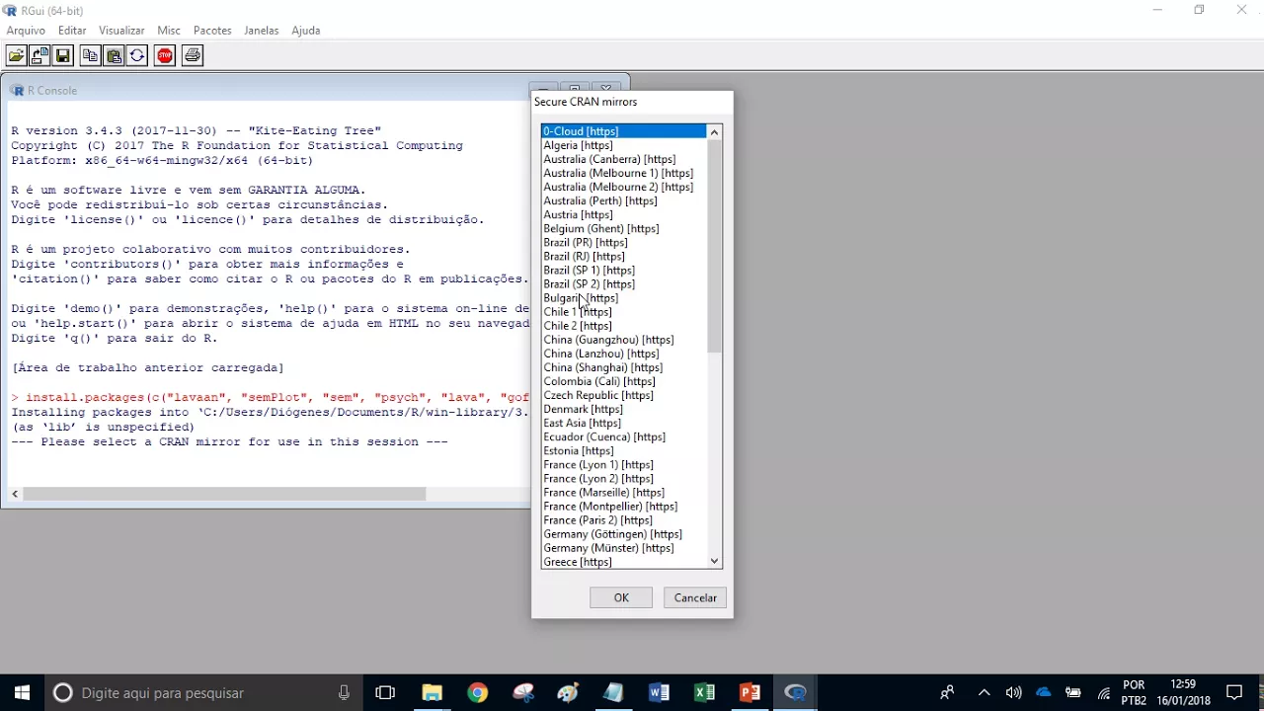Click the battery icon in system tray

[1073, 692]
